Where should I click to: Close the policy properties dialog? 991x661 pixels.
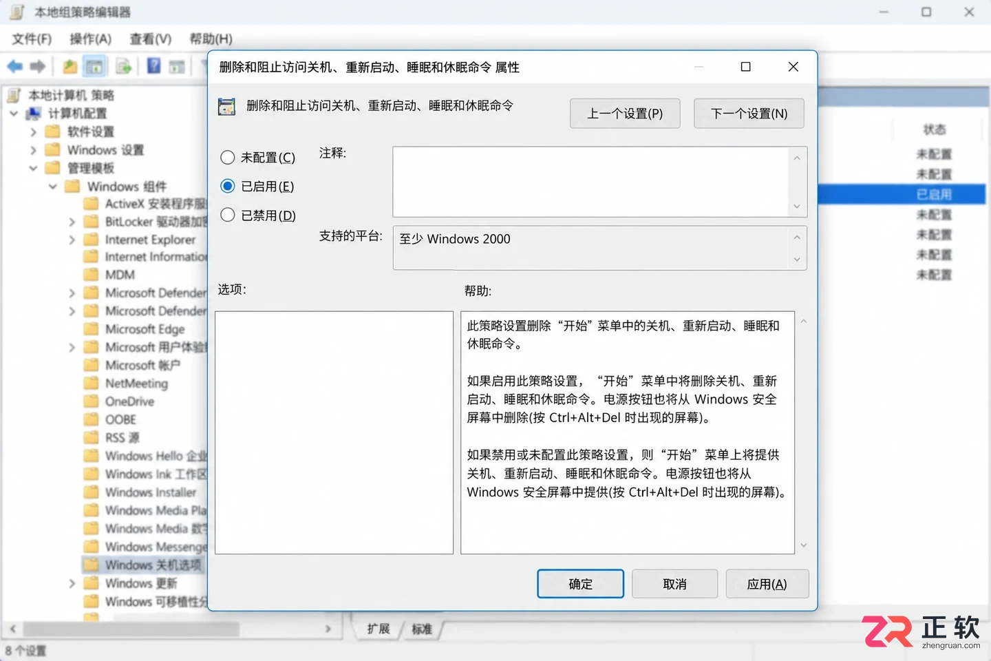coord(793,67)
